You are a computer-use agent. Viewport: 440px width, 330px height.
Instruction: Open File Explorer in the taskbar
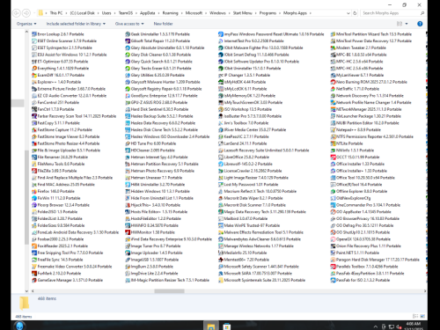pos(211,326)
